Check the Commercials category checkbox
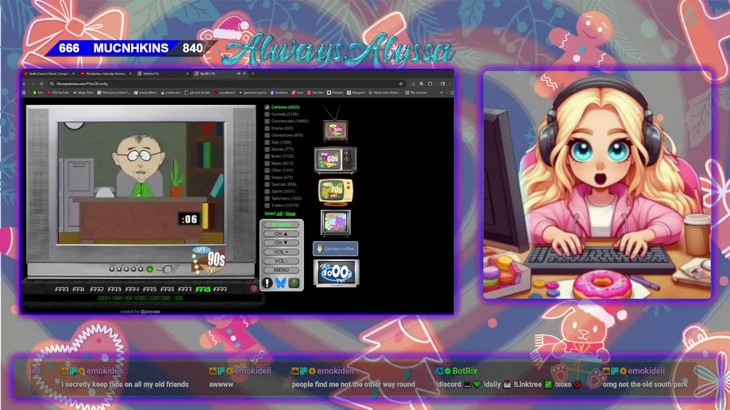Viewport: 730px width, 410px height. tap(267, 121)
